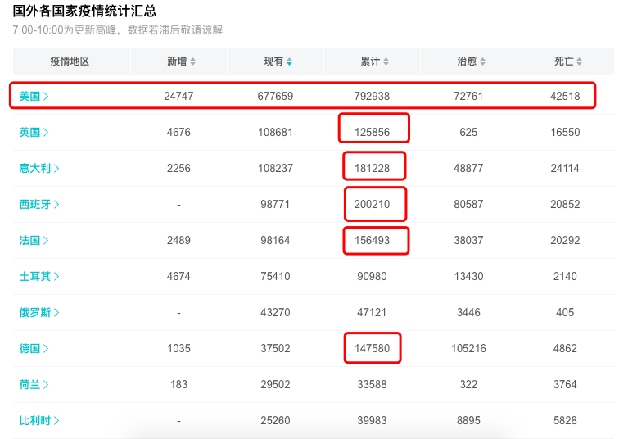Click the 国外各国家疫情统计汇总 title
Image resolution: width=628 pixels, height=439 pixels.
click(x=84, y=11)
